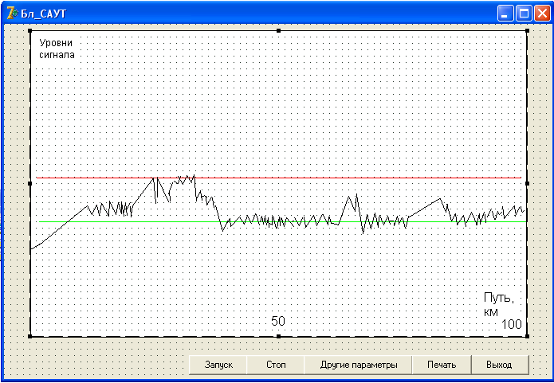This screenshot has height=383, width=554.
Task: Close the Бл_САУТ window
Action: tap(542, 14)
